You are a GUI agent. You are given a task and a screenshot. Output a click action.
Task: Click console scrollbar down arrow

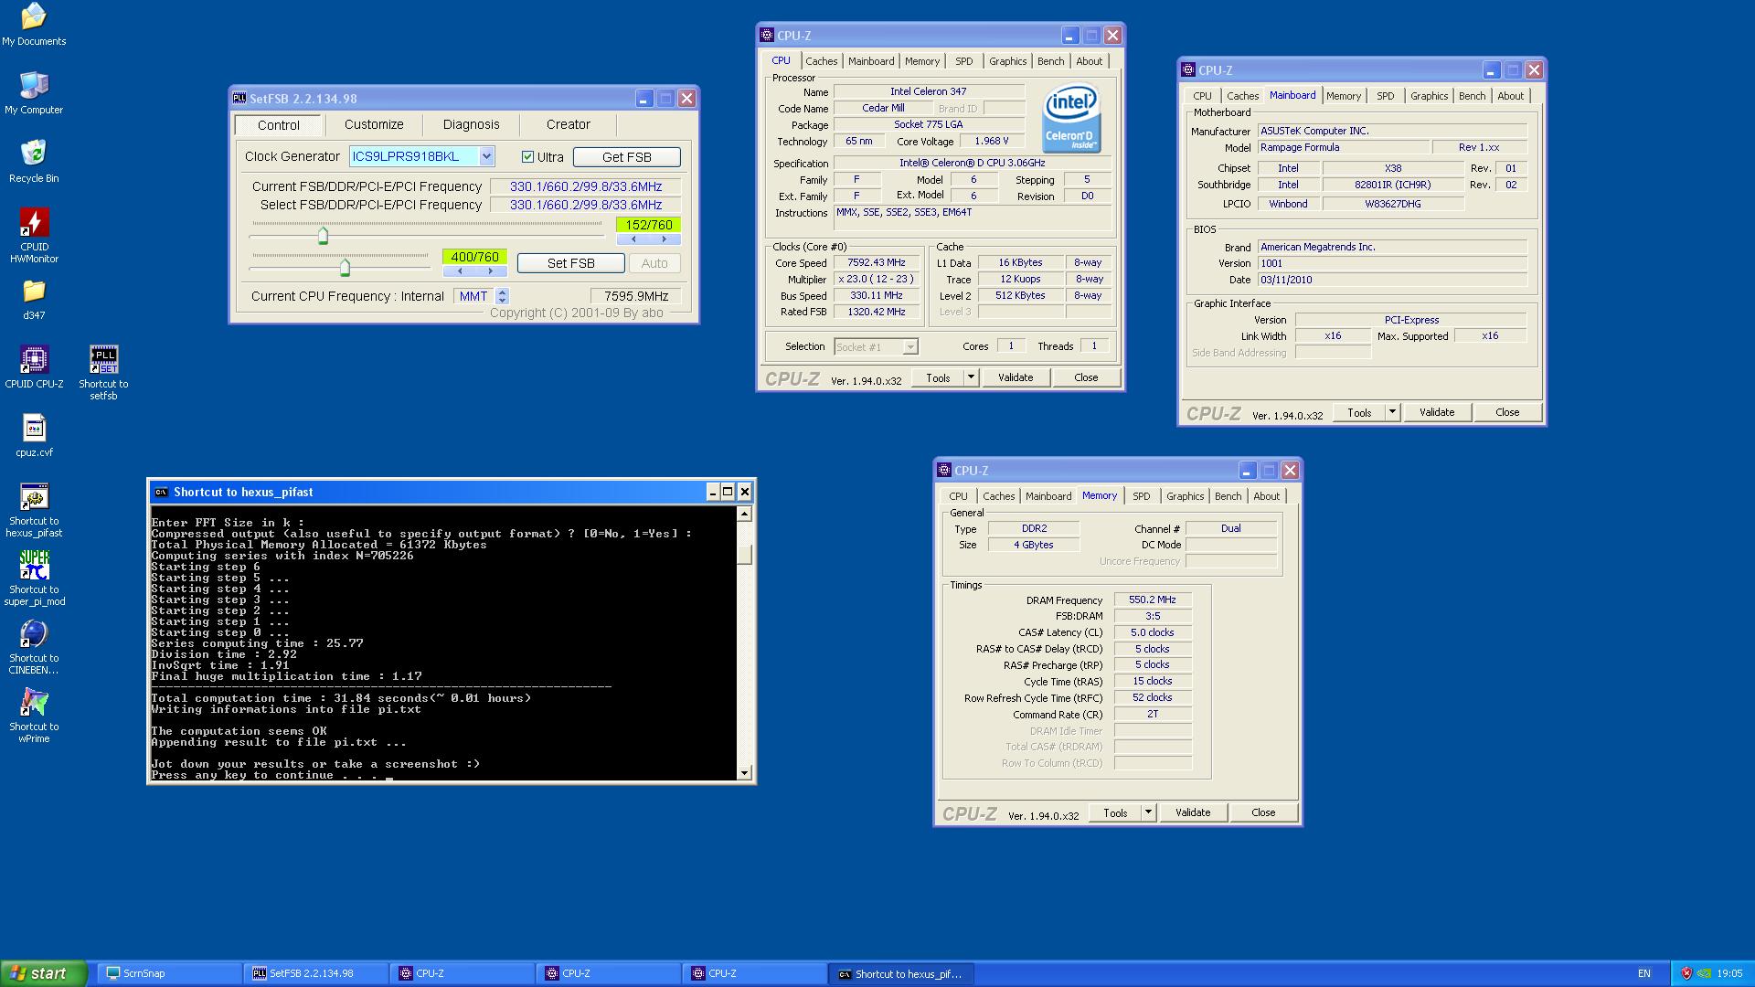click(x=744, y=773)
